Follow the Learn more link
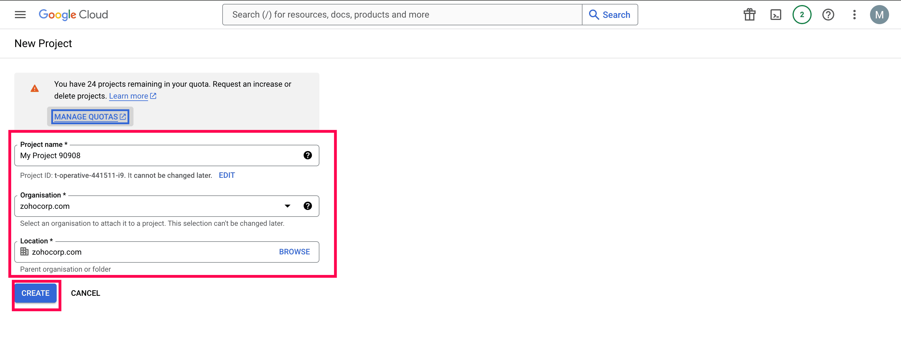 pos(128,96)
